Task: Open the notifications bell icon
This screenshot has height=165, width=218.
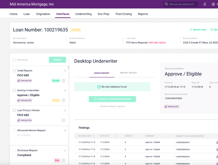Action: pos(205,4)
